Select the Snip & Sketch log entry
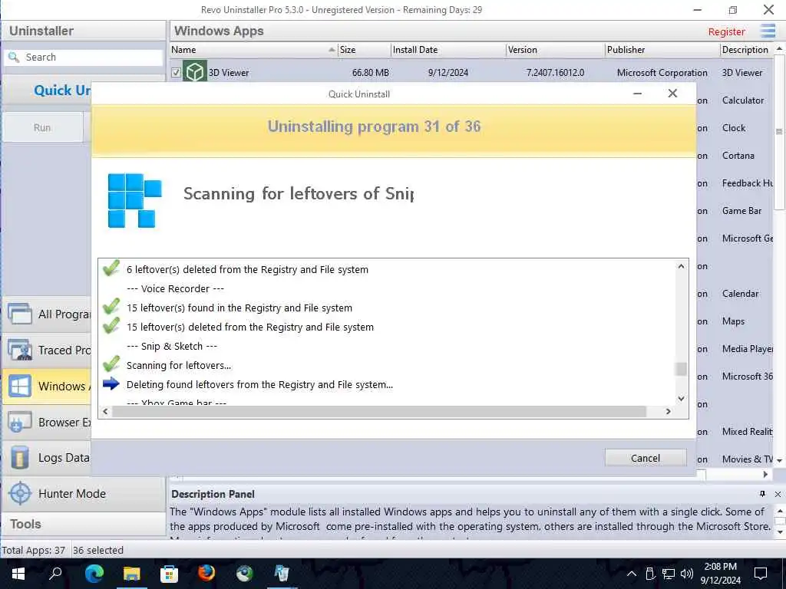Viewport: 786px width, 589px height. pyautogui.click(x=171, y=346)
